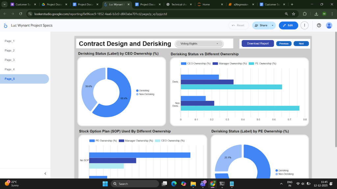The height and width of the screenshot is (189, 337).
Task: Bookmark this page using star icon
Action: pyautogui.click(x=294, y=14)
